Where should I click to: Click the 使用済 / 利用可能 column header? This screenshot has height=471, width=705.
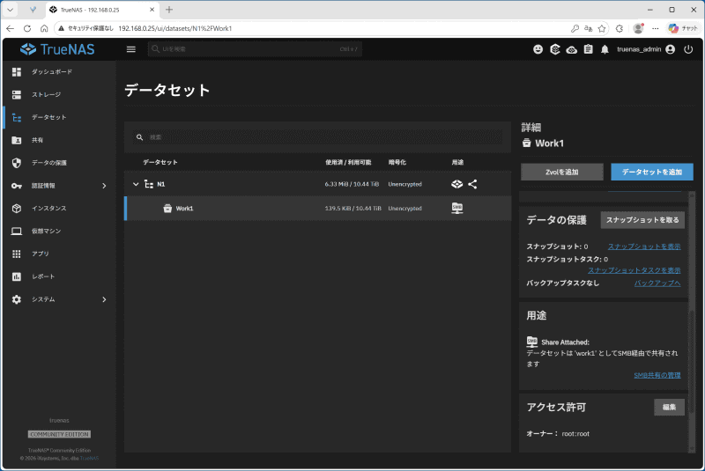[x=348, y=163]
